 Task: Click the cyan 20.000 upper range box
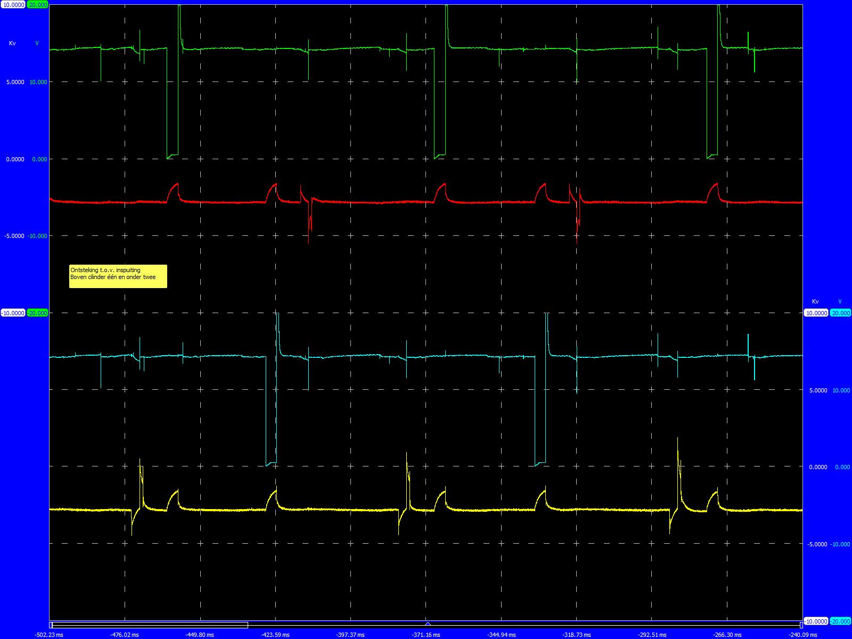[x=841, y=313]
